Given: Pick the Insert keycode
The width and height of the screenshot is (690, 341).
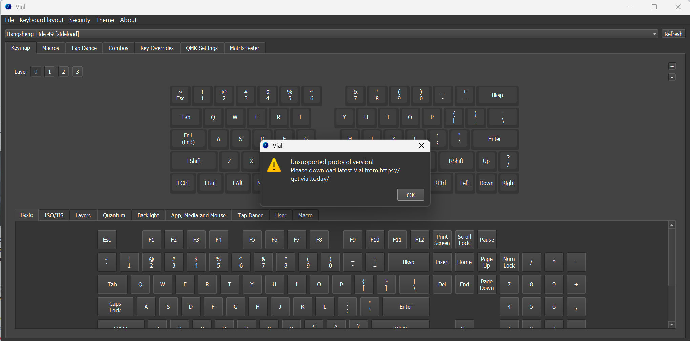Looking at the screenshot, I should point(442,262).
